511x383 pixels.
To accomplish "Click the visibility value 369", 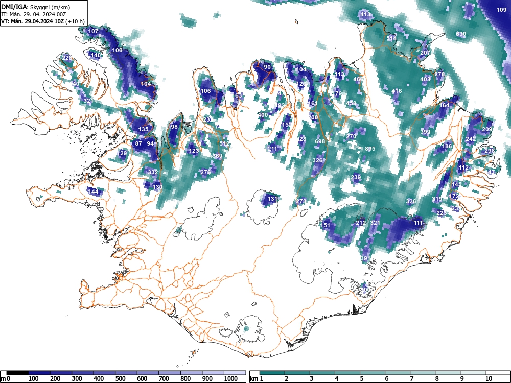I will (217, 156).
